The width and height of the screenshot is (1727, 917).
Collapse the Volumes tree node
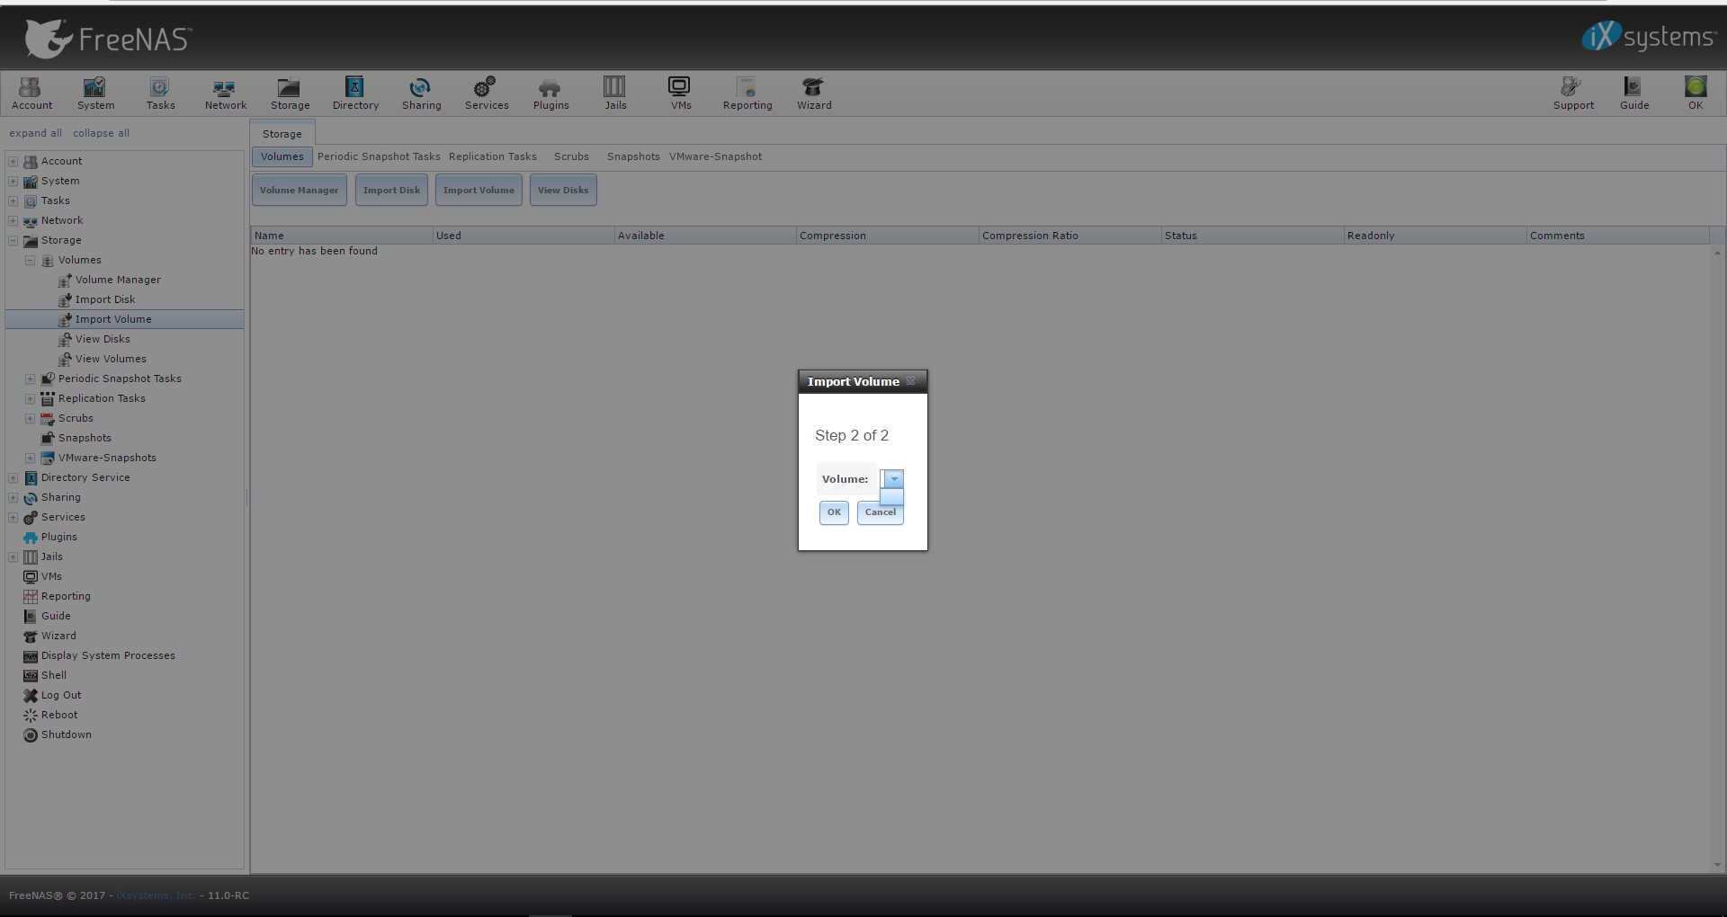point(30,260)
